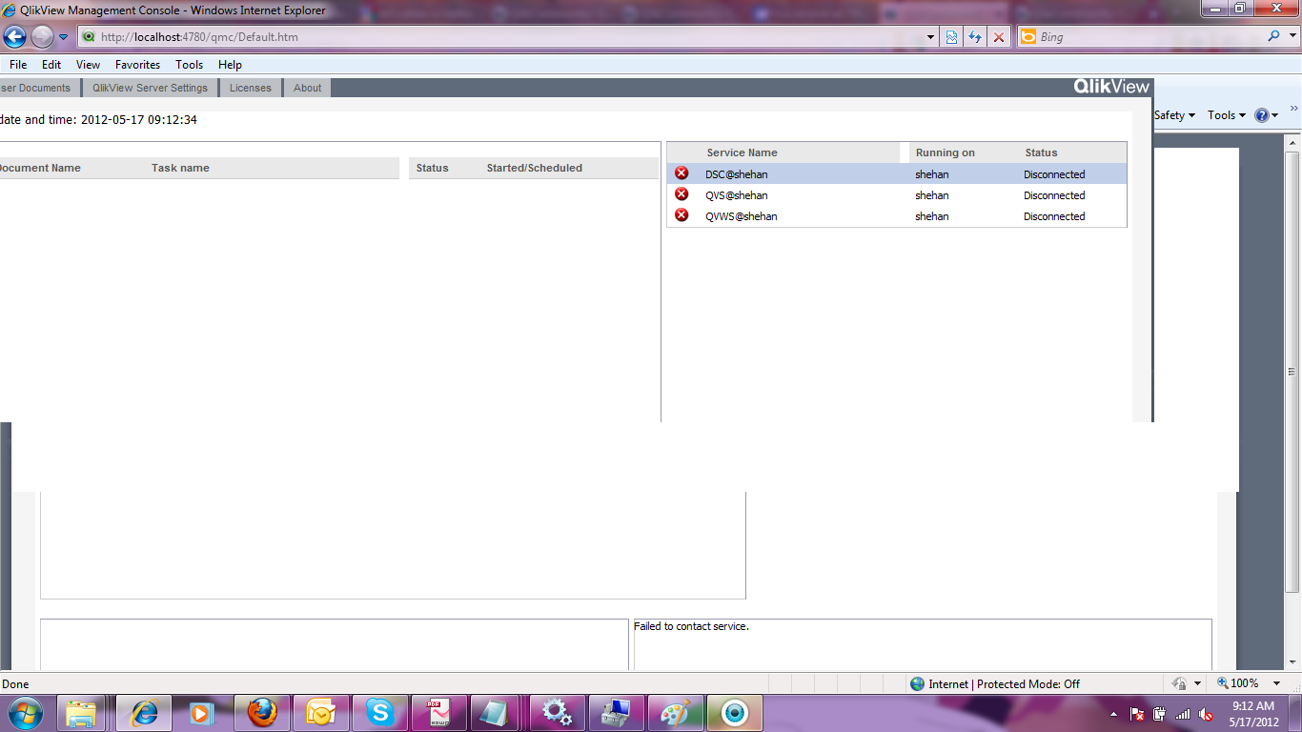Switch to the User Documents tab
Screen dimensions: 1302x732
click(x=39, y=88)
